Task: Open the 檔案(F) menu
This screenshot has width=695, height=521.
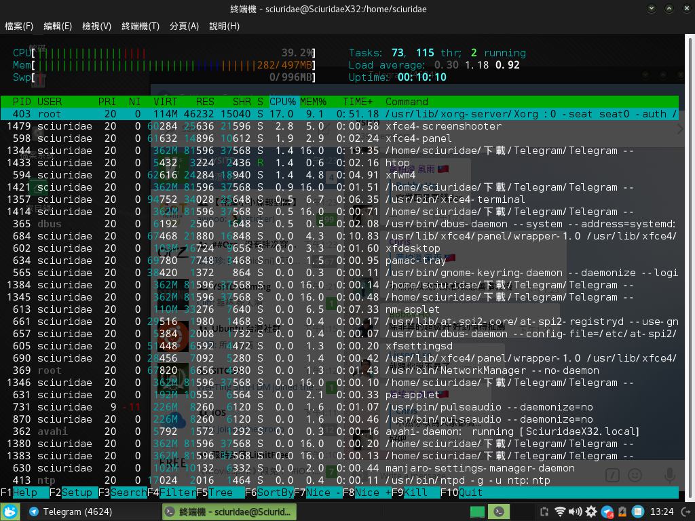Action: click(x=19, y=26)
